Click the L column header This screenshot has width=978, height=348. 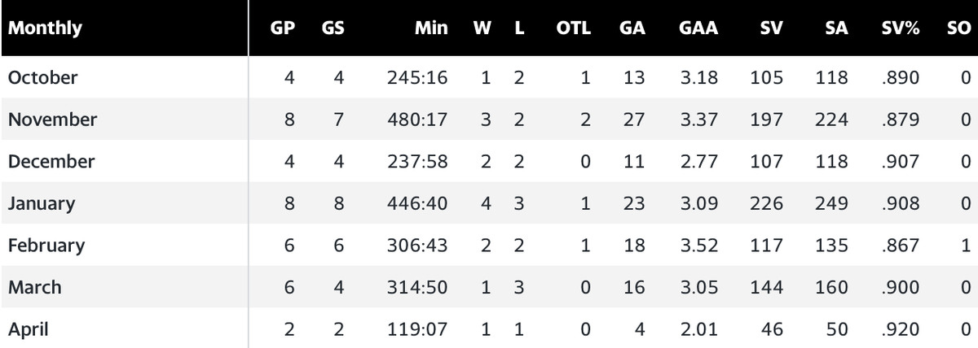pyautogui.click(x=520, y=28)
